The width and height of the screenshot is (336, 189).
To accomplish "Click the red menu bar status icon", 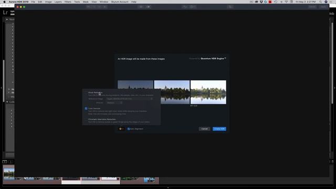I will (x=270, y=2).
